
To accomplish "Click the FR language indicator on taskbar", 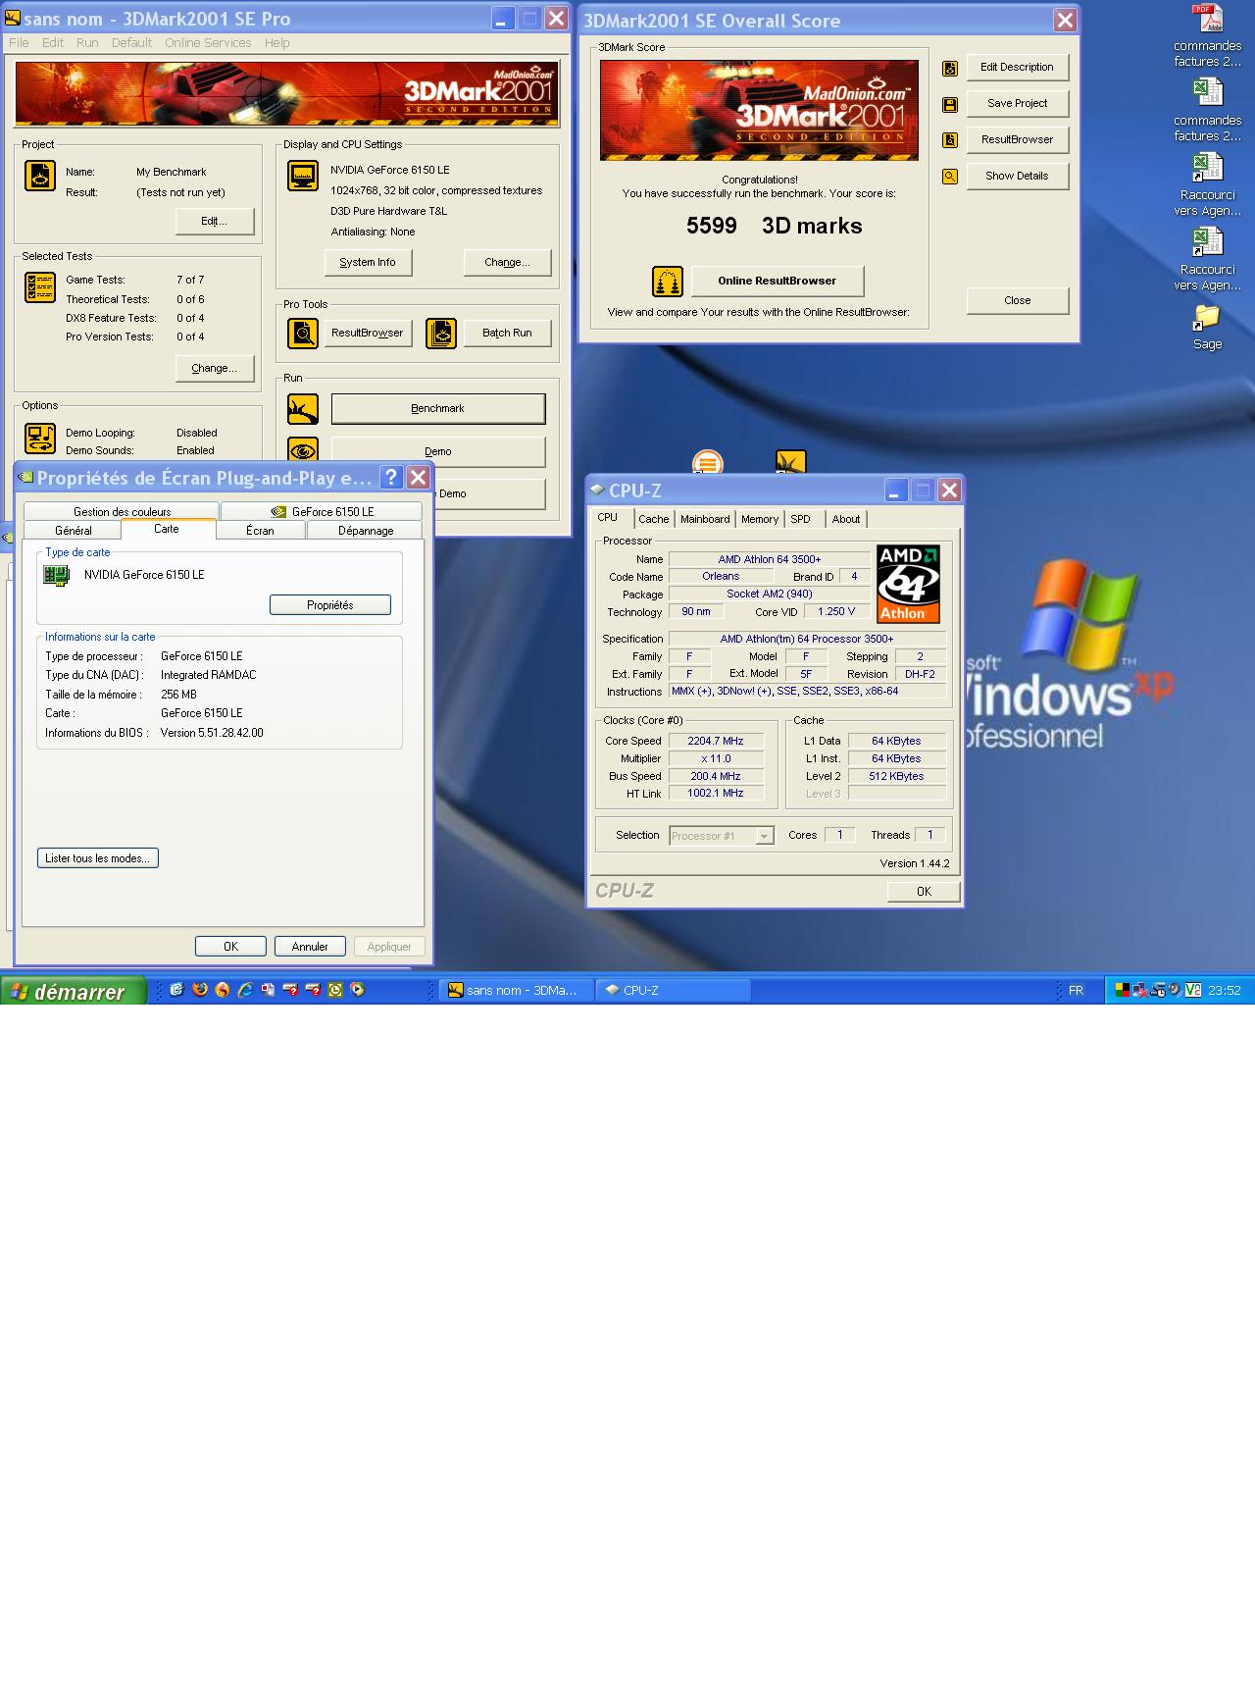I will [1076, 991].
